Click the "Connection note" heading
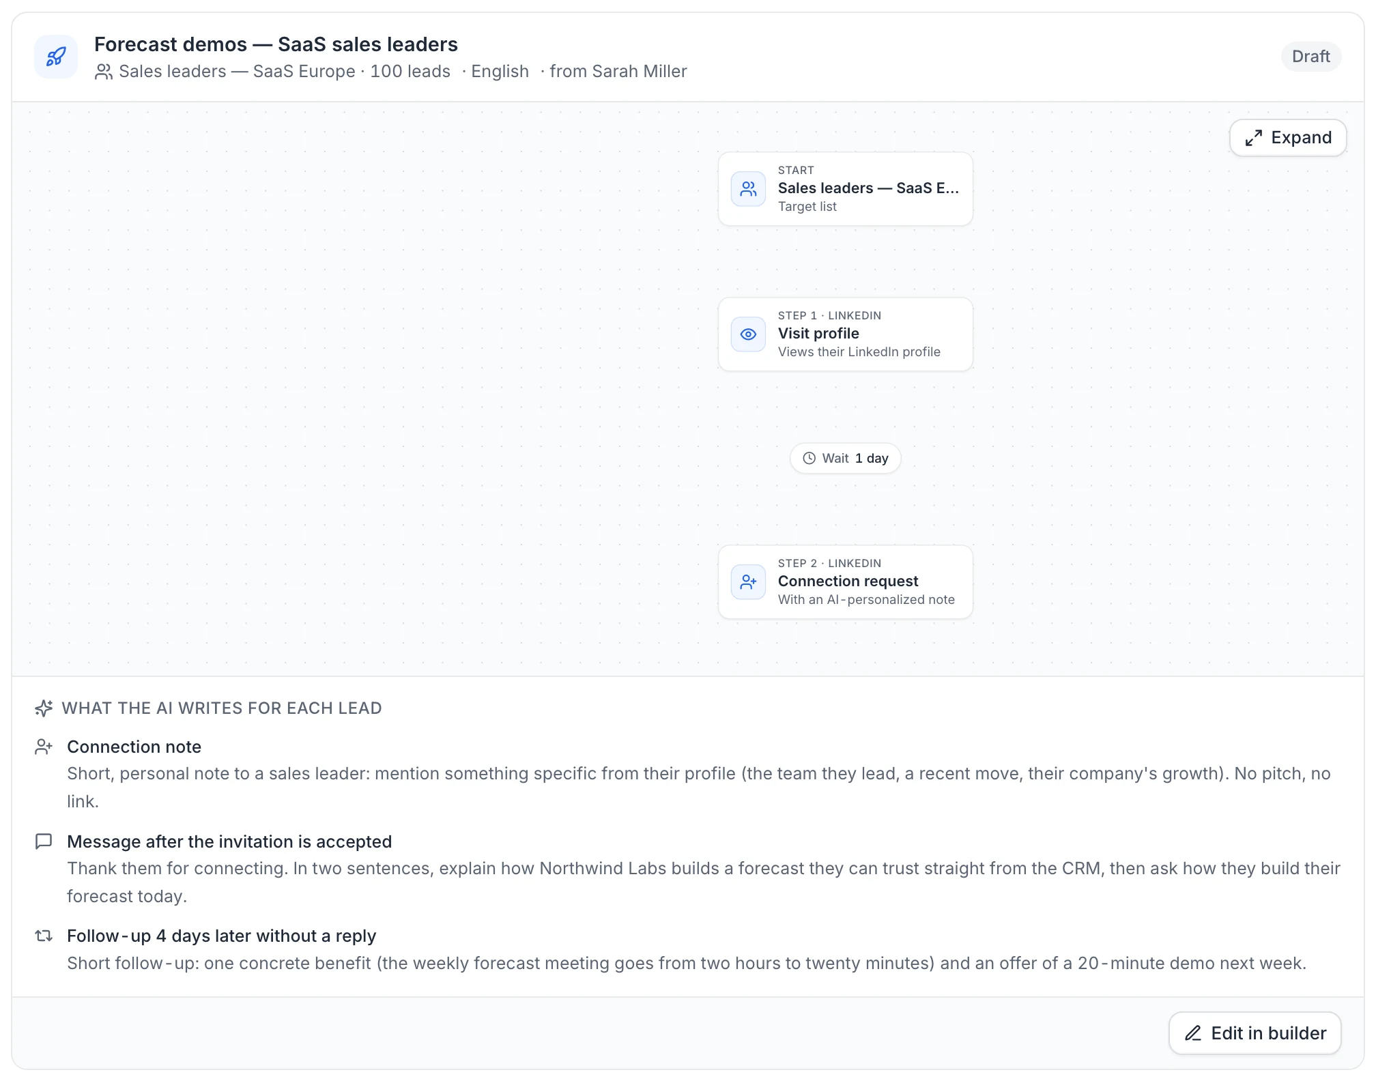 click(x=134, y=747)
